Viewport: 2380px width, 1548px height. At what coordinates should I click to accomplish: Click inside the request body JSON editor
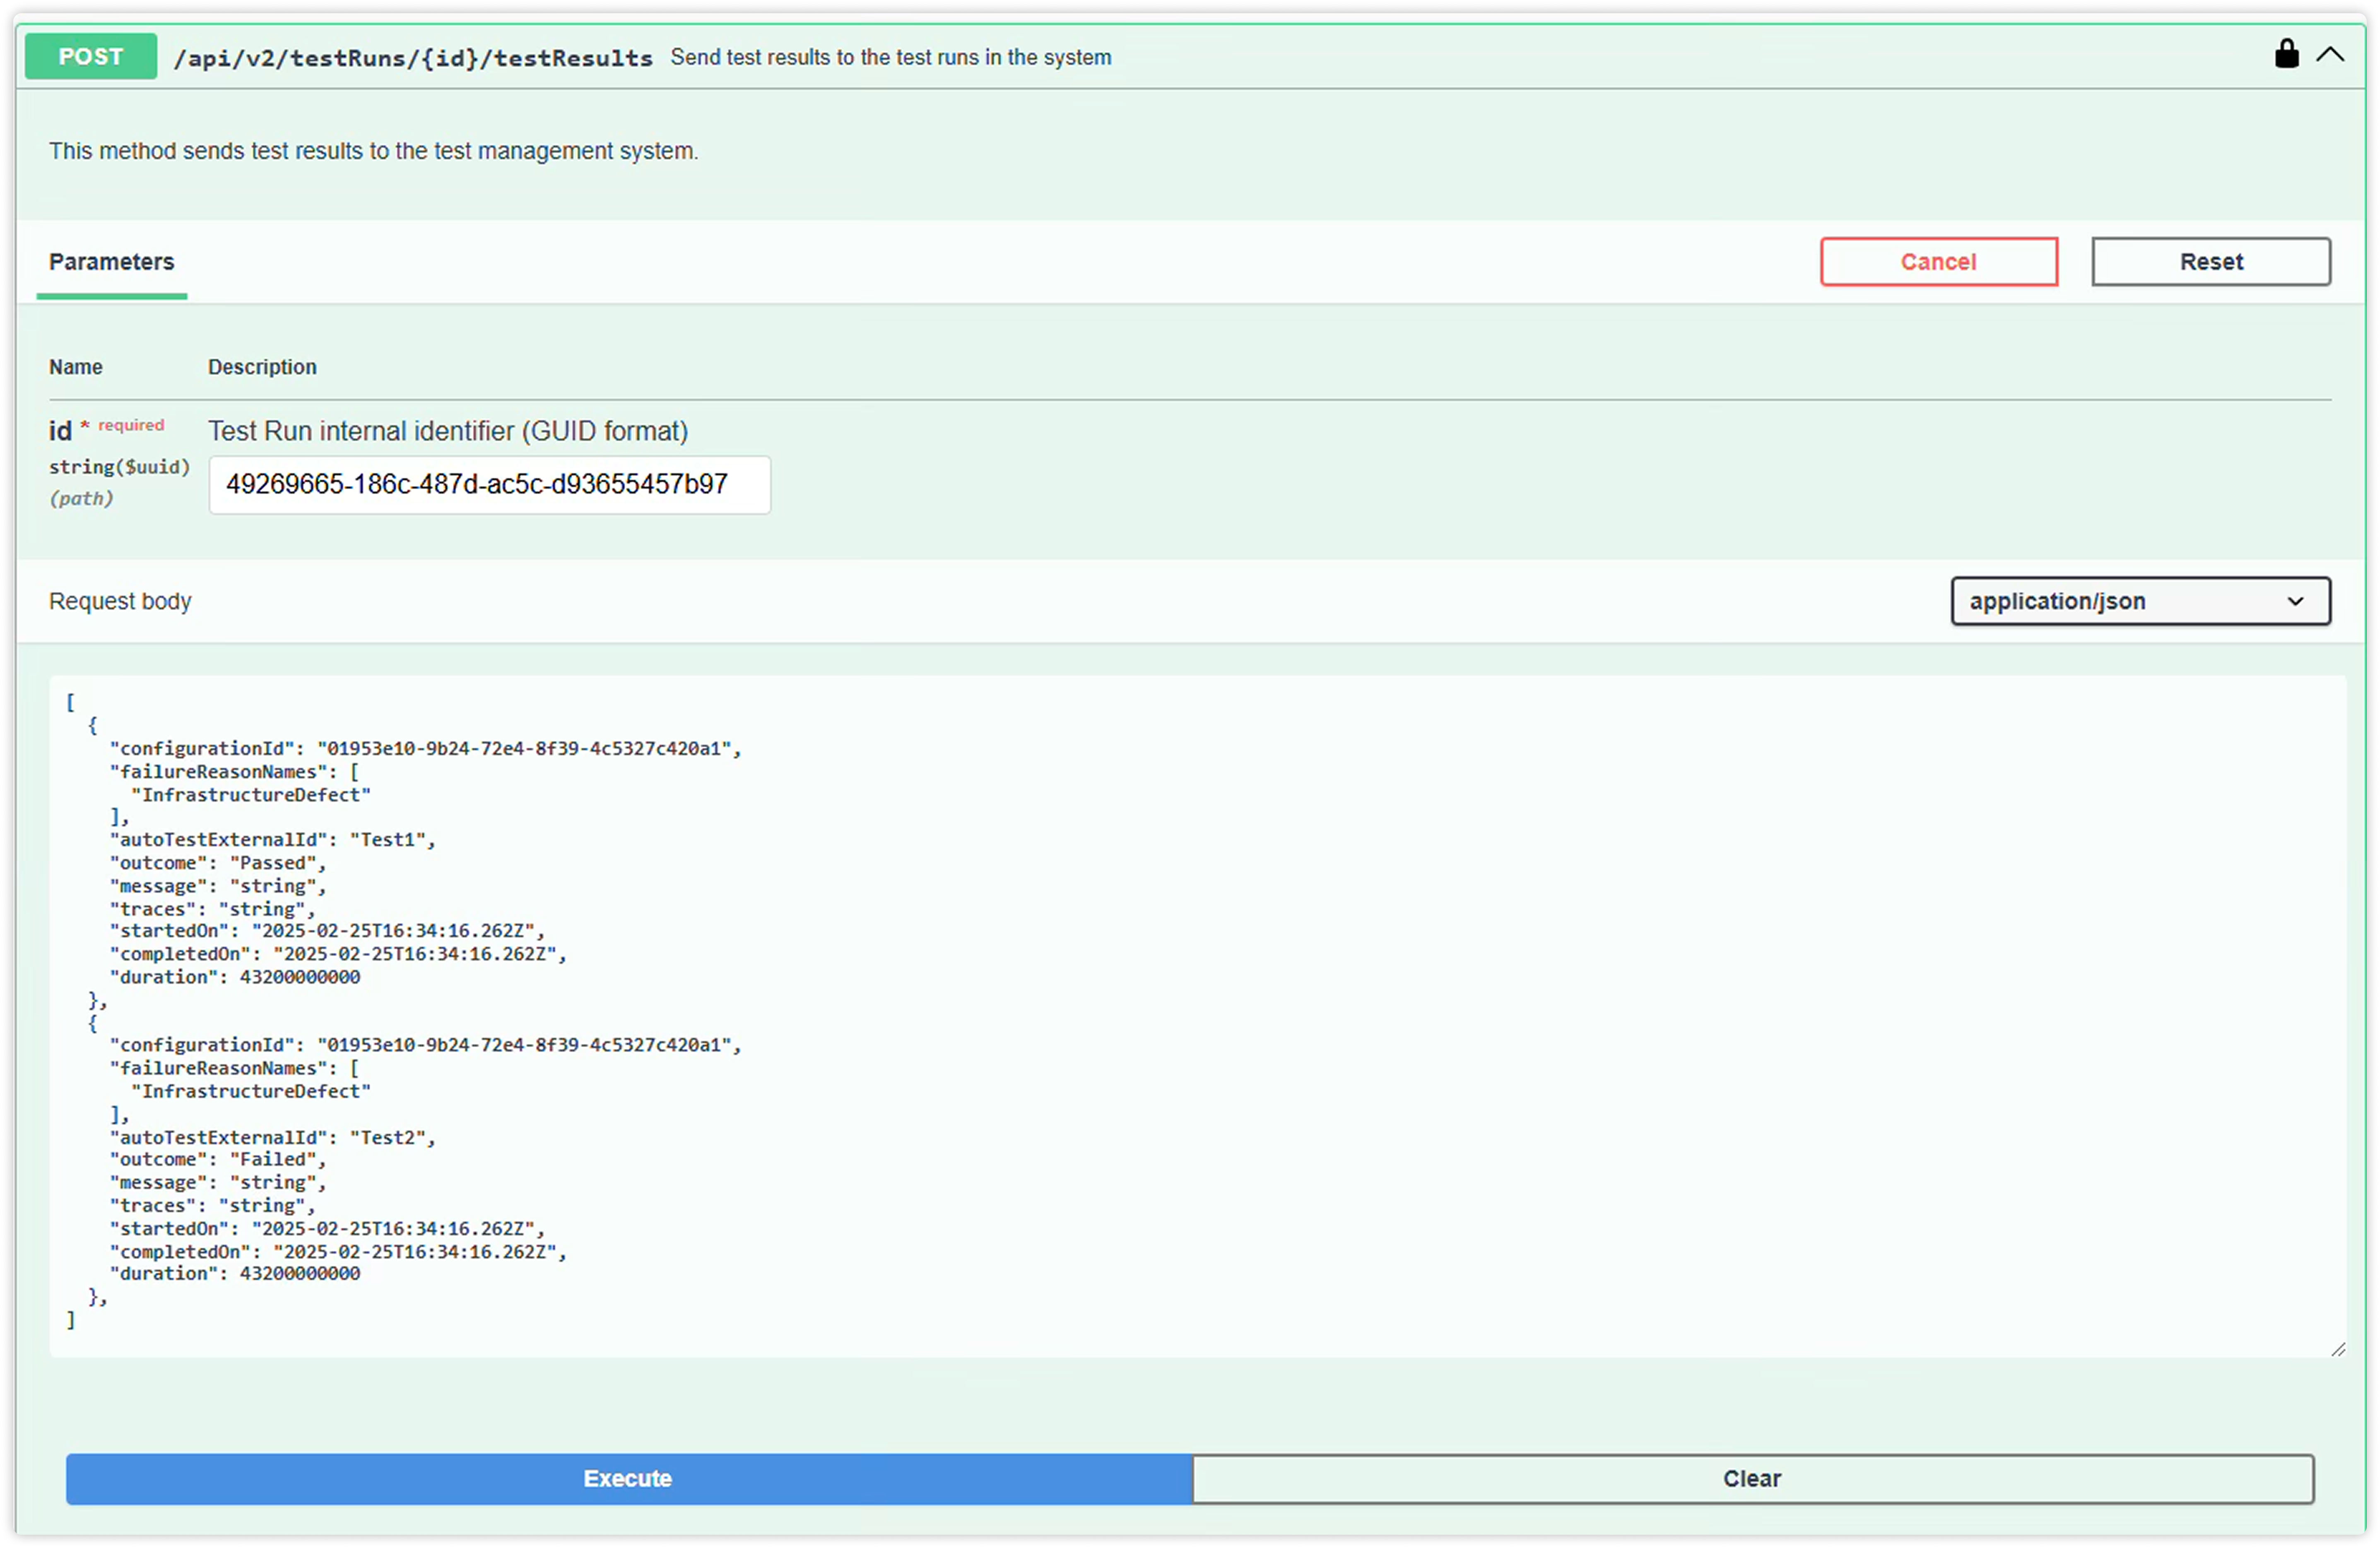1198,1017
